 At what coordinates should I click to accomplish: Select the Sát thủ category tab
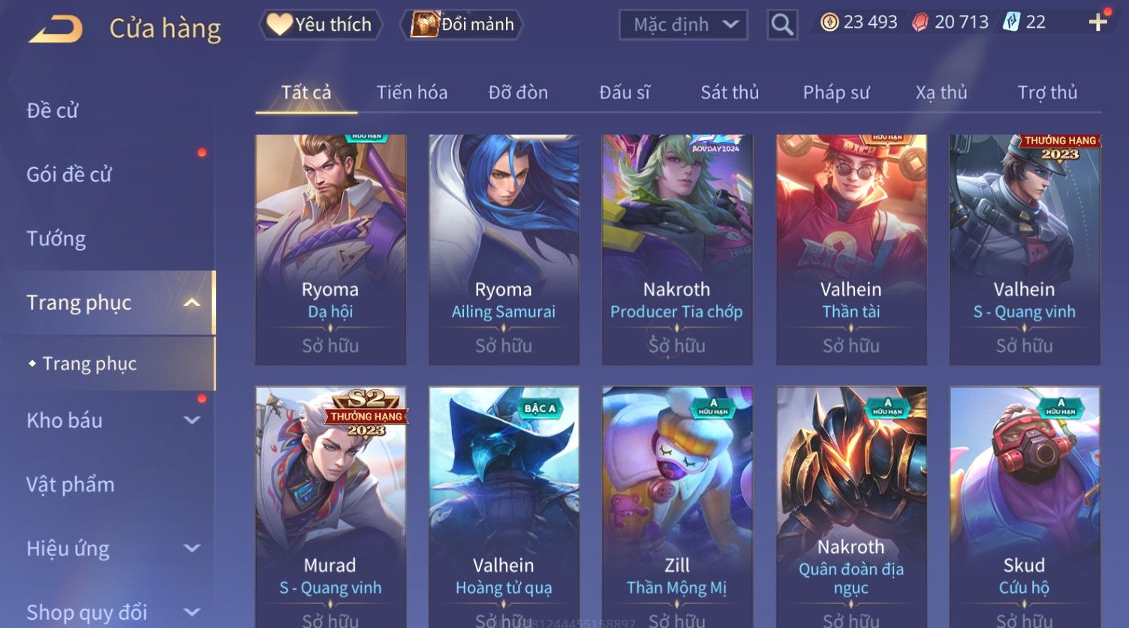(730, 92)
